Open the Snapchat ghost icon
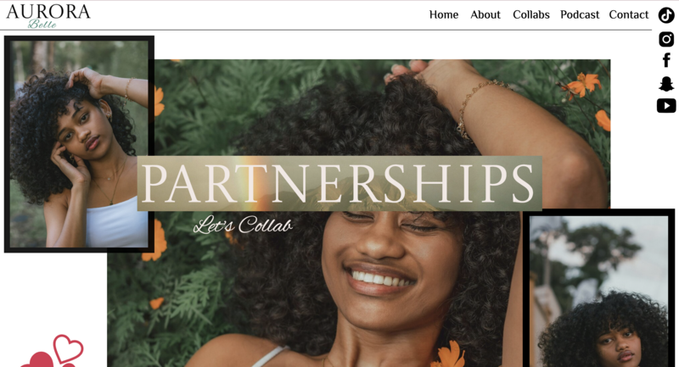 [666, 84]
